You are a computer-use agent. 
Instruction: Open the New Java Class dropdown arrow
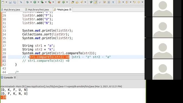point(67,2)
